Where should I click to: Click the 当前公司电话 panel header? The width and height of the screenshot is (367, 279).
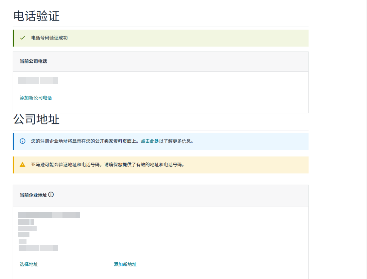(33, 61)
